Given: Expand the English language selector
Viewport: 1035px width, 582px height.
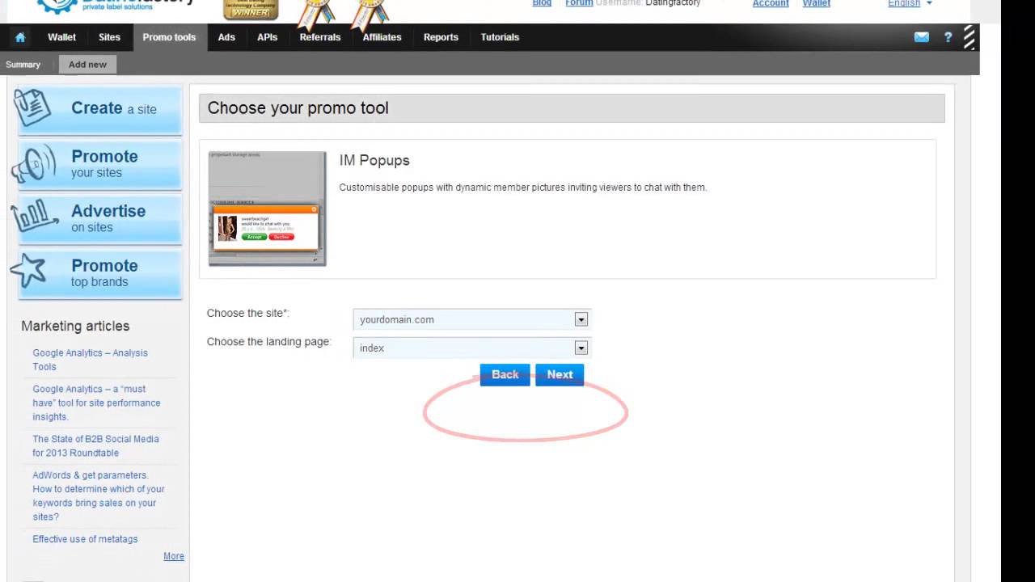Looking at the screenshot, I should click(910, 3).
